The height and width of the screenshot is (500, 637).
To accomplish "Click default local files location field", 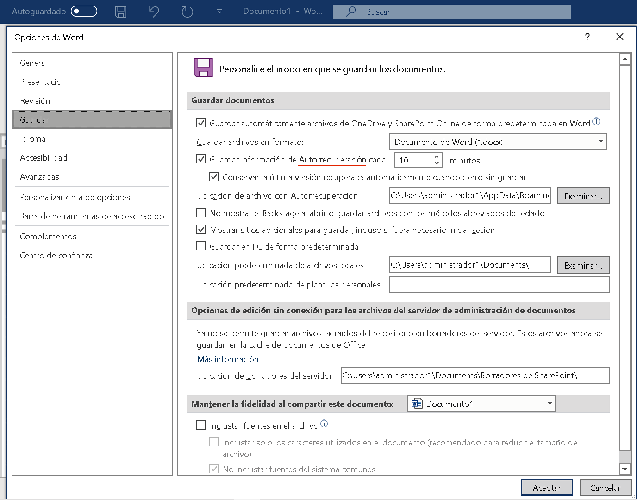I will pos(470,265).
